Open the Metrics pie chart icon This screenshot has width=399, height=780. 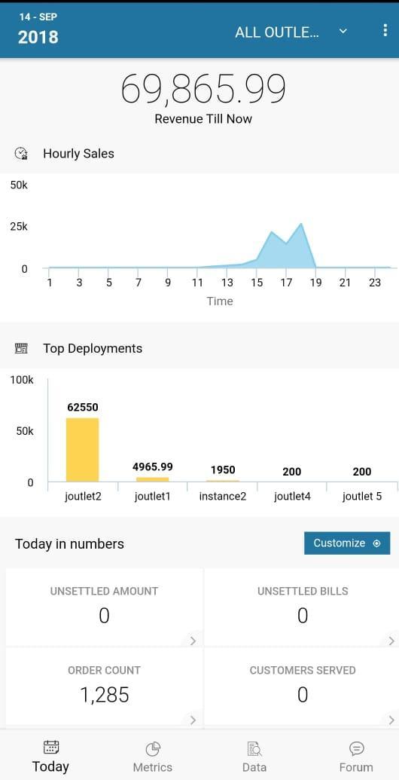pos(153,748)
